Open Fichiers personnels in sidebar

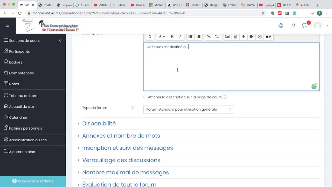coord(23,128)
